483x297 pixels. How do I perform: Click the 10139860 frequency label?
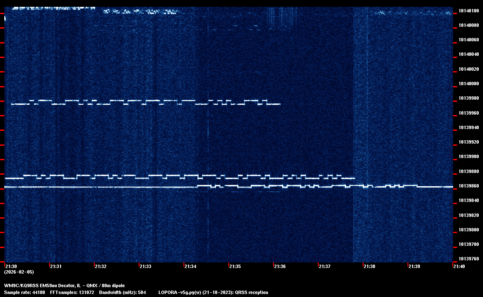(x=469, y=186)
